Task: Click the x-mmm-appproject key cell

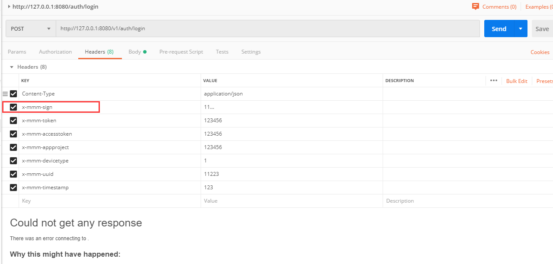Action: click(110, 147)
